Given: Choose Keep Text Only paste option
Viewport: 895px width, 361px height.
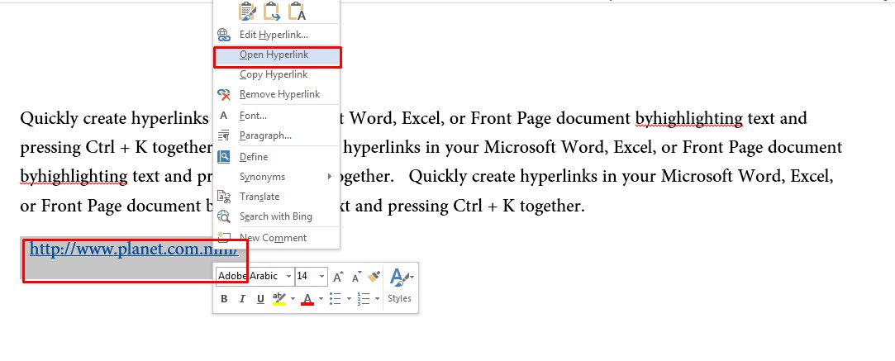Looking at the screenshot, I should coord(297,12).
